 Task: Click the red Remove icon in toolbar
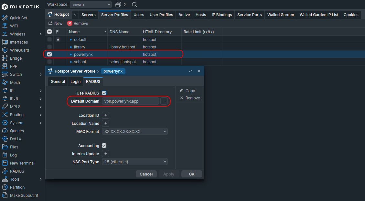[x=70, y=23]
